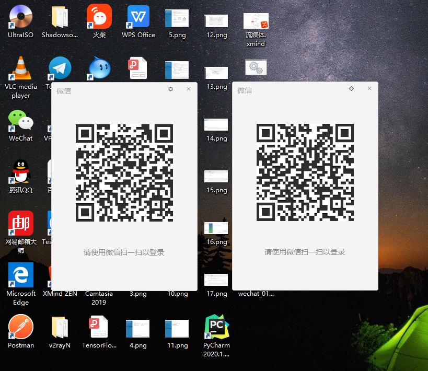Open Postman desktop shortcut
The height and width of the screenshot is (371, 428).
coord(21,327)
